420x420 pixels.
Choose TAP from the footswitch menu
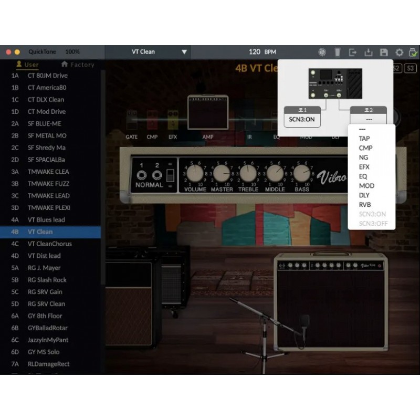coord(364,139)
